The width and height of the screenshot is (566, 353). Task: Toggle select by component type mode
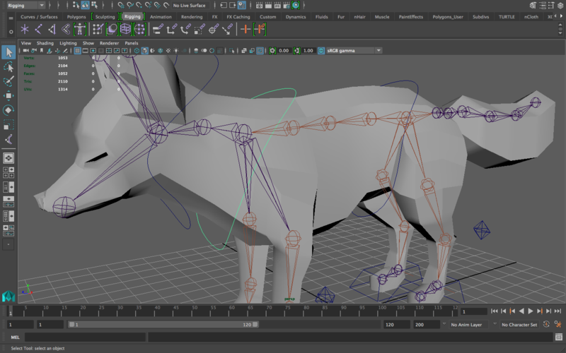click(x=94, y=5)
